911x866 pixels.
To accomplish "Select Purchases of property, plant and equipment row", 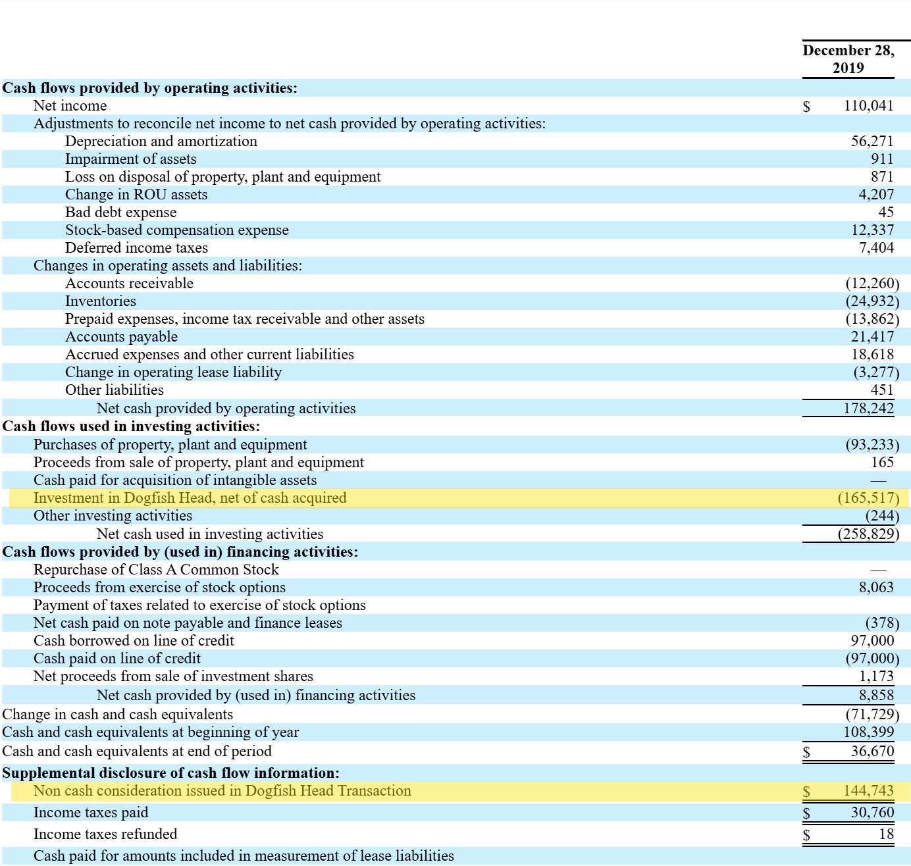I will (x=455, y=445).
